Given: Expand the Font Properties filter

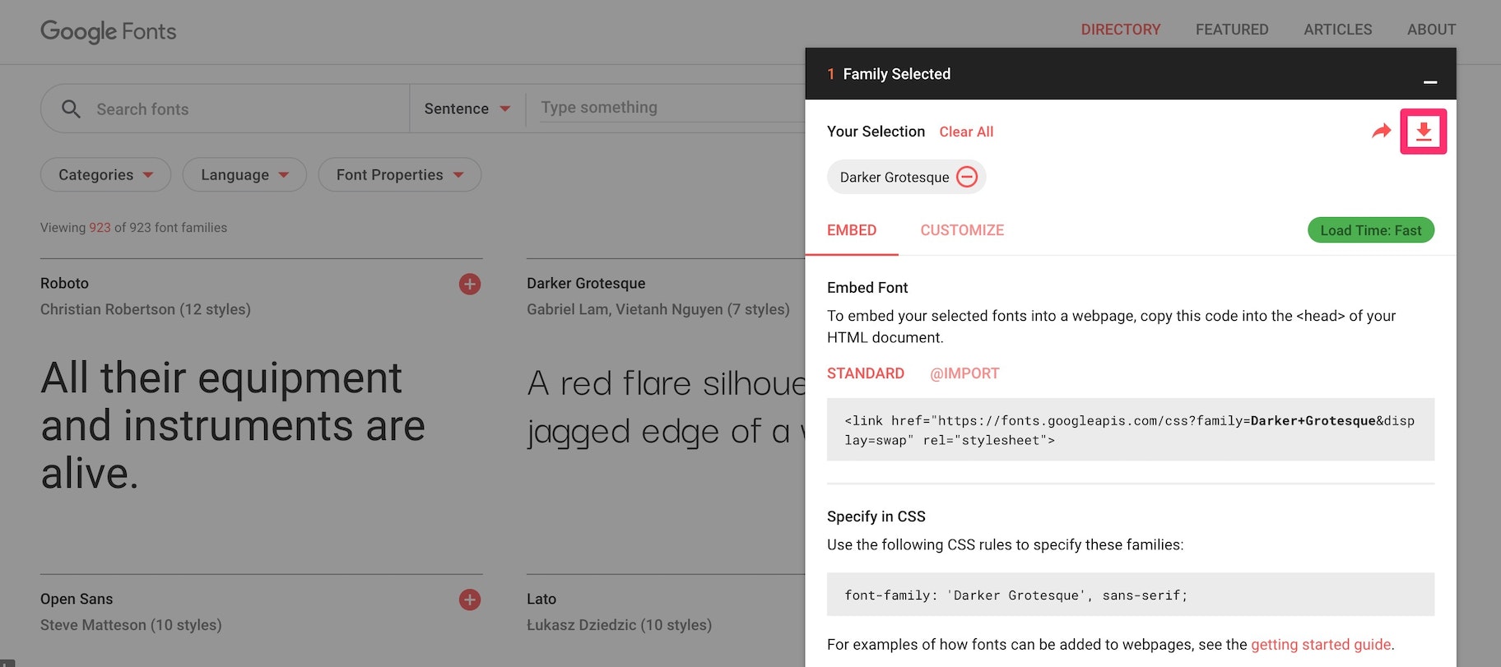Looking at the screenshot, I should click(x=399, y=174).
